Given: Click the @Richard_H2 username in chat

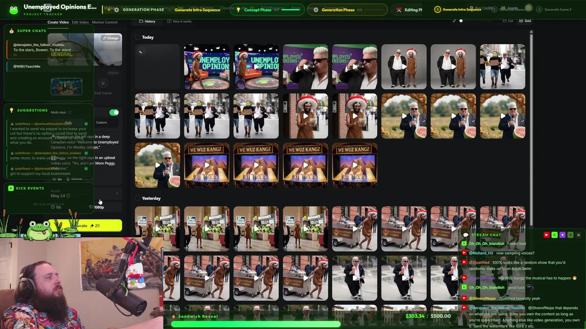Looking at the screenshot, I should click(x=481, y=253).
